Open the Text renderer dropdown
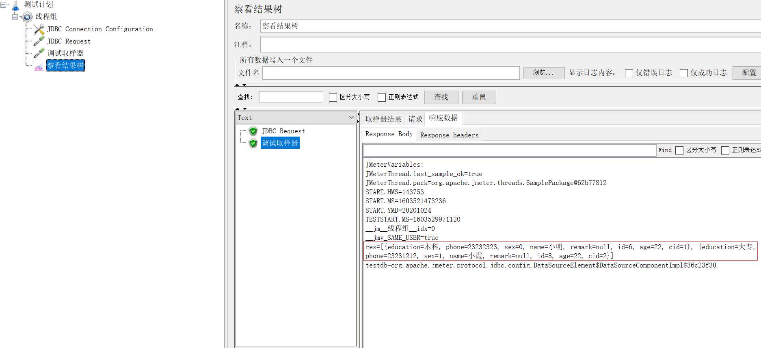 click(351, 117)
